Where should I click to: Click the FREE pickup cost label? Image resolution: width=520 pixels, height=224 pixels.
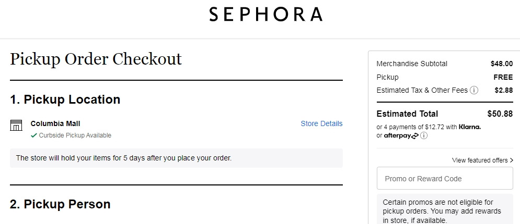pyautogui.click(x=503, y=77)
